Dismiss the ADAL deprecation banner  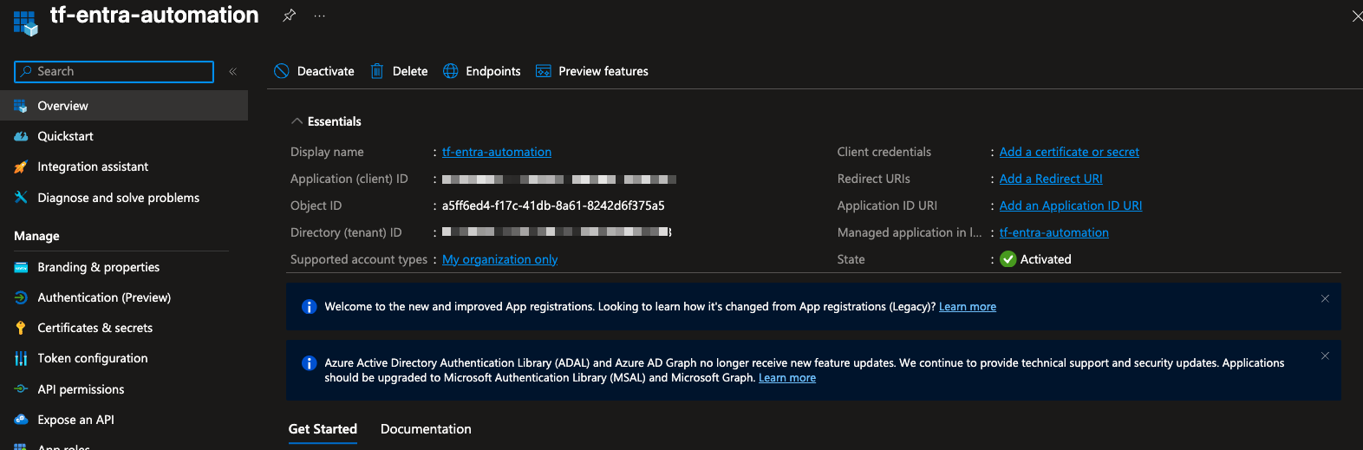(x=1325, y=355)
